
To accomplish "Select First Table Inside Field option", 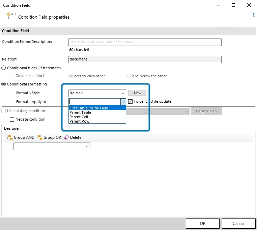I will 97,108.
